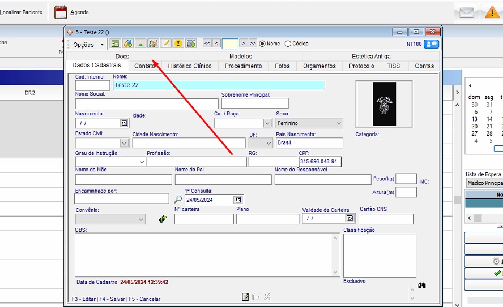
Task: Click the binoculars search icon
Action: click(x=421, y=285)
